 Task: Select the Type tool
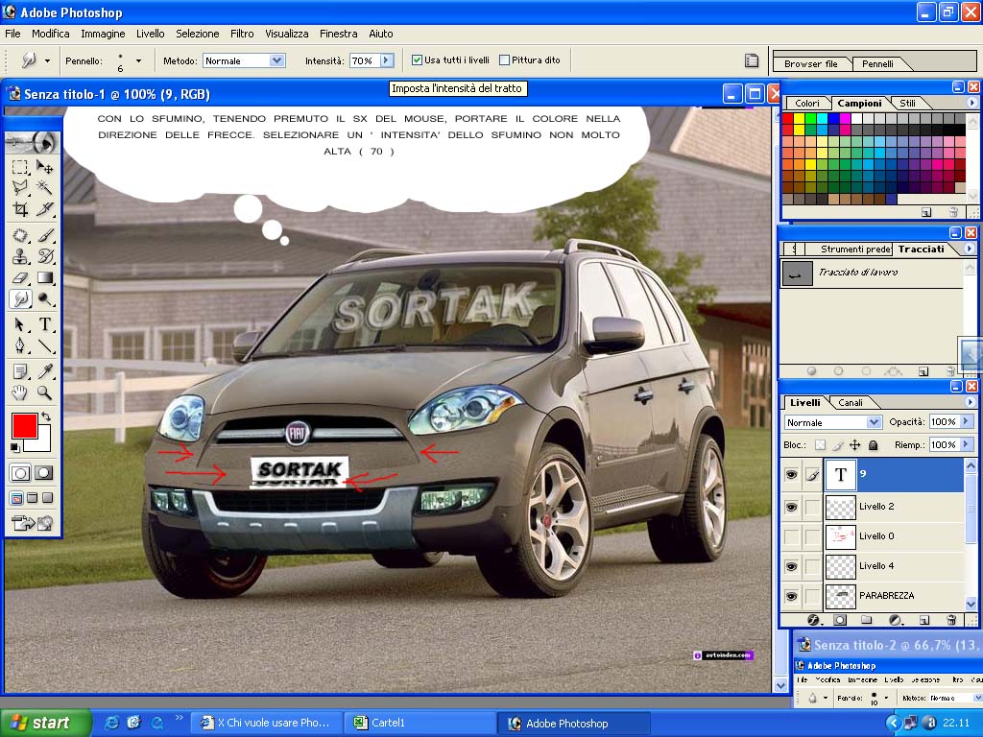pyautogui.click(x=44, y=324)
